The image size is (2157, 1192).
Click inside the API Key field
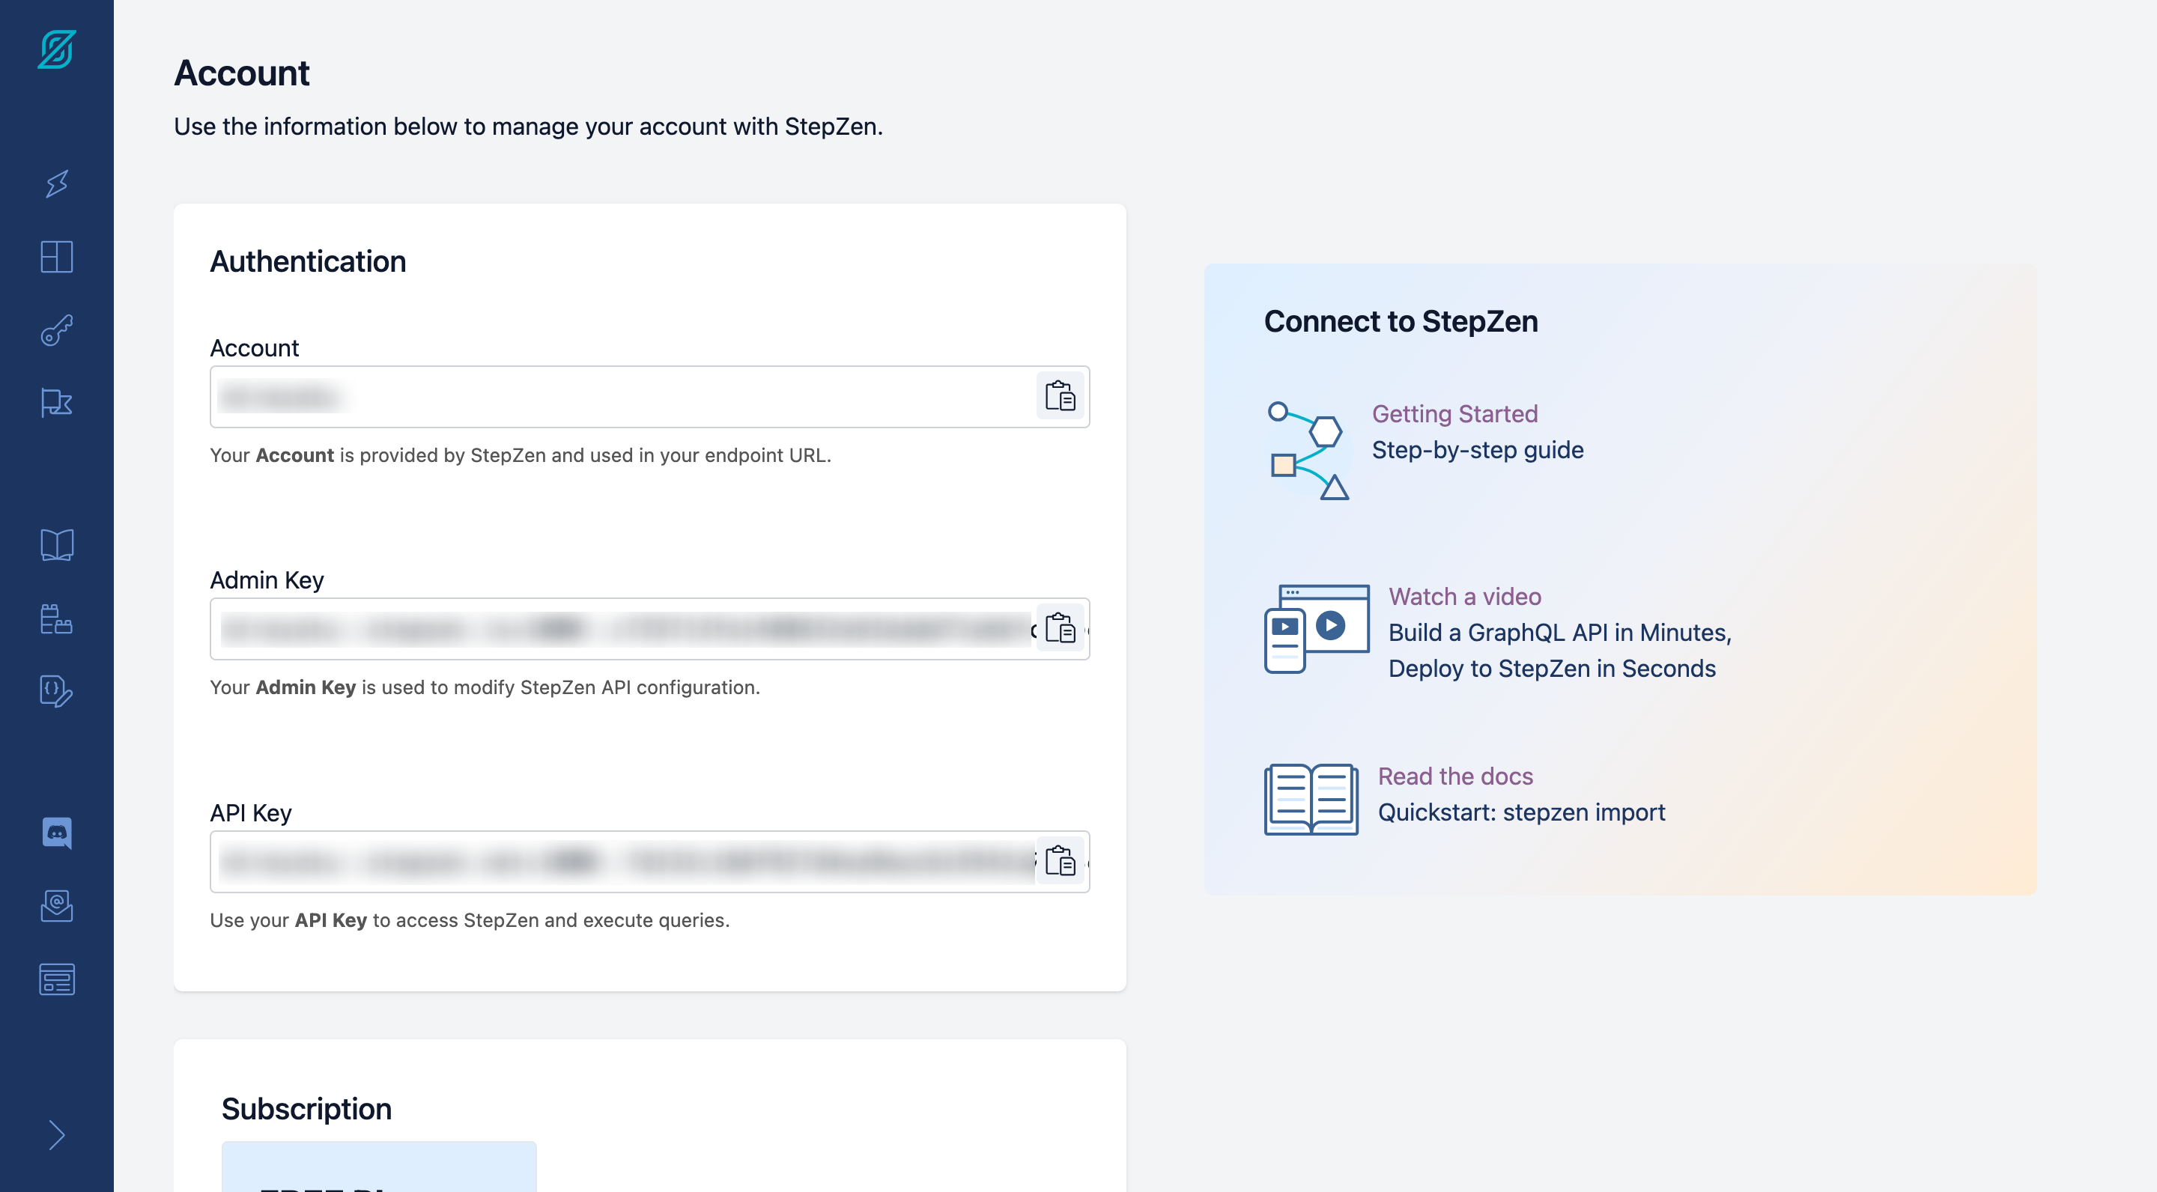tap(619, 861)
